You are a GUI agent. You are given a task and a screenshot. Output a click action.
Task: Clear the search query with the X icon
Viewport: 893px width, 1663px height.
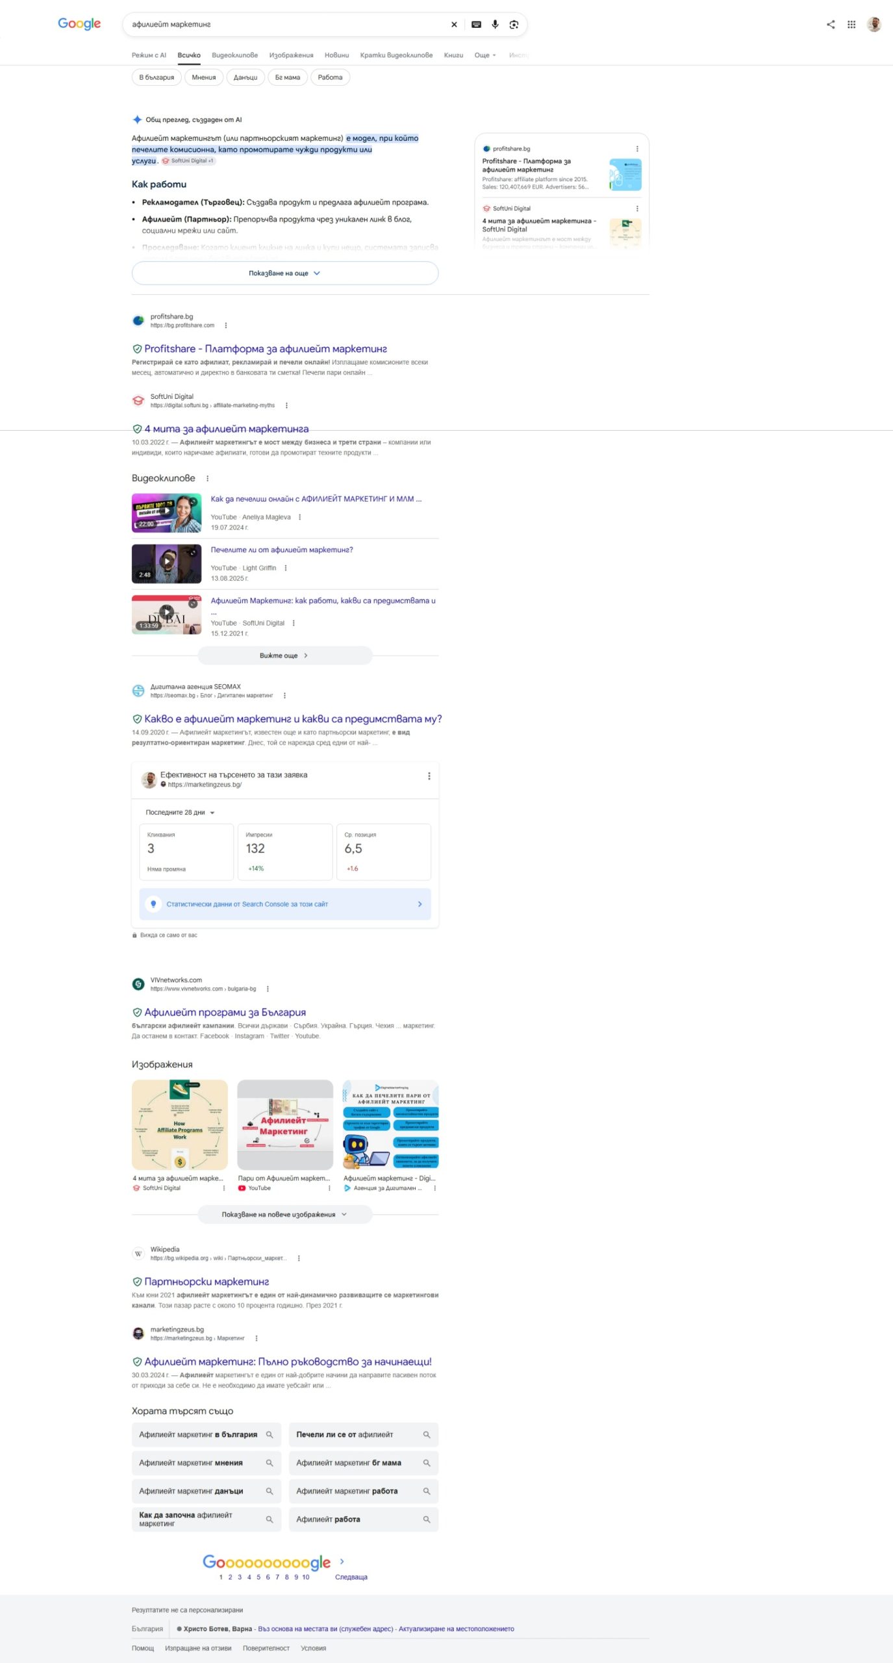click(454, 25)
